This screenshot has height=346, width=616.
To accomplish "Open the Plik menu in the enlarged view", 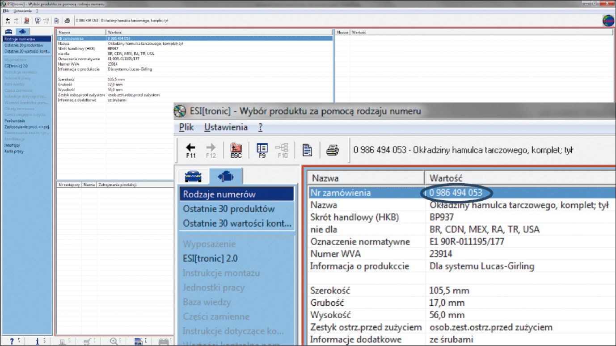I will pos(186,127).
